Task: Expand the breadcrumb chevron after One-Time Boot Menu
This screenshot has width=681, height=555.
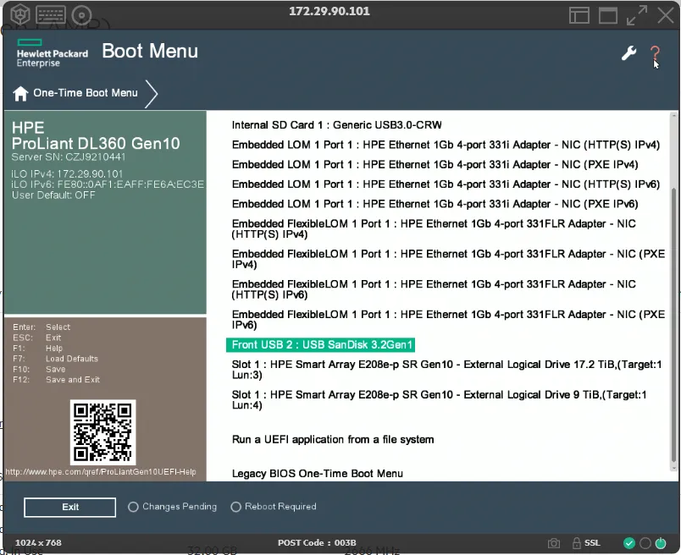Action: coord(152,93)
